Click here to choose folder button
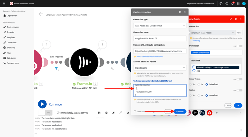This screenshot has height=137, width=248. (x=200, y=52)
